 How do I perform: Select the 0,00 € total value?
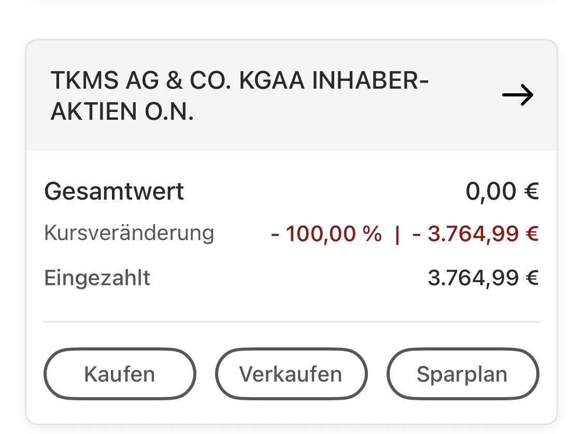[x=502, y=191]
